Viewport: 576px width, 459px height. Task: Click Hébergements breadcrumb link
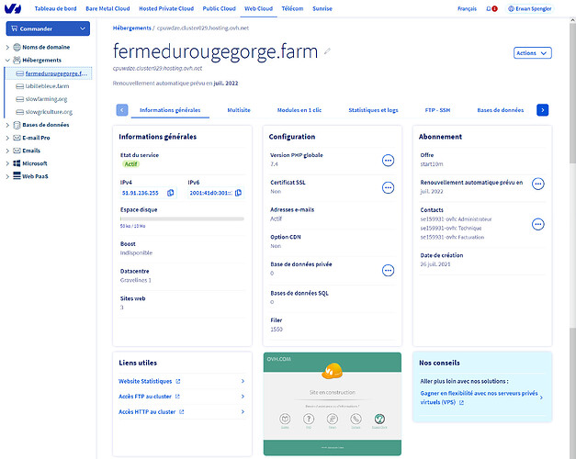tap(132, 28)
